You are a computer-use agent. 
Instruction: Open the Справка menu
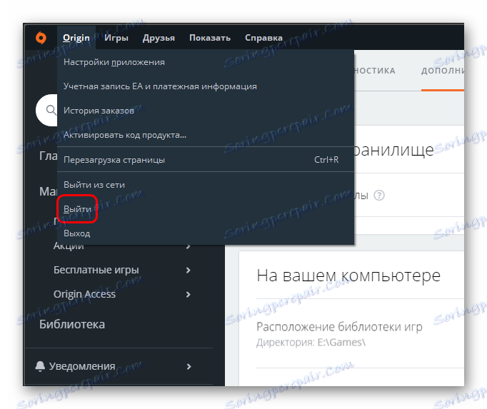coord(263,38)
